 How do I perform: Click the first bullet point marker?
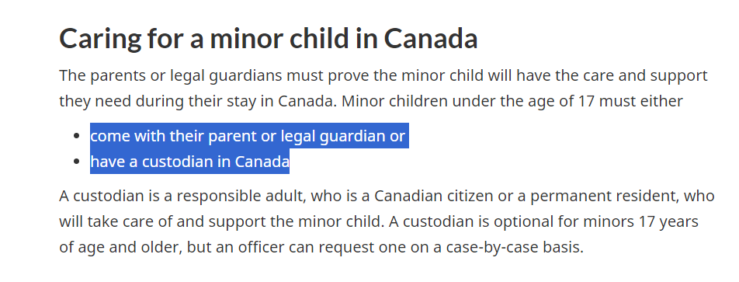[x=77, y=136]
